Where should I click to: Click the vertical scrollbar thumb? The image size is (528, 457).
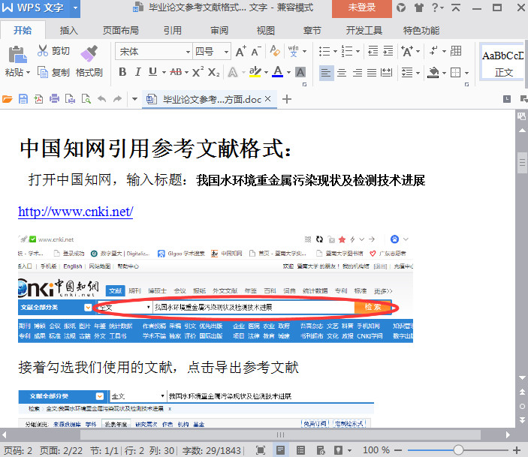pos(522,163)
